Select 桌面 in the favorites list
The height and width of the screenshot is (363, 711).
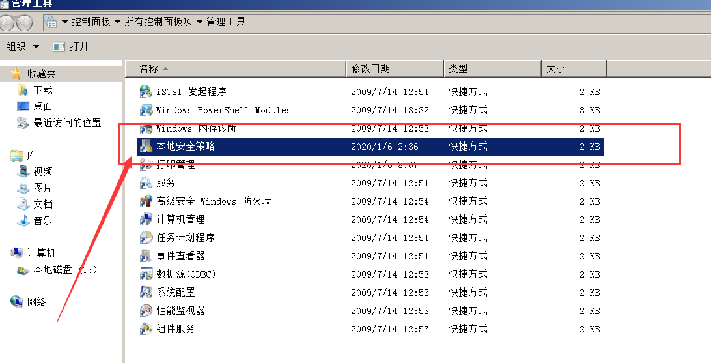[43, 106]
